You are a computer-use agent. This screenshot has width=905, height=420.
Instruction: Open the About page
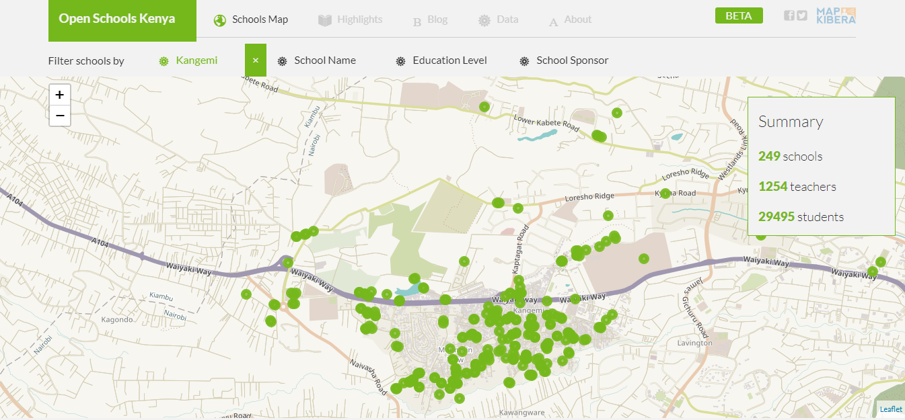[571, 19]
